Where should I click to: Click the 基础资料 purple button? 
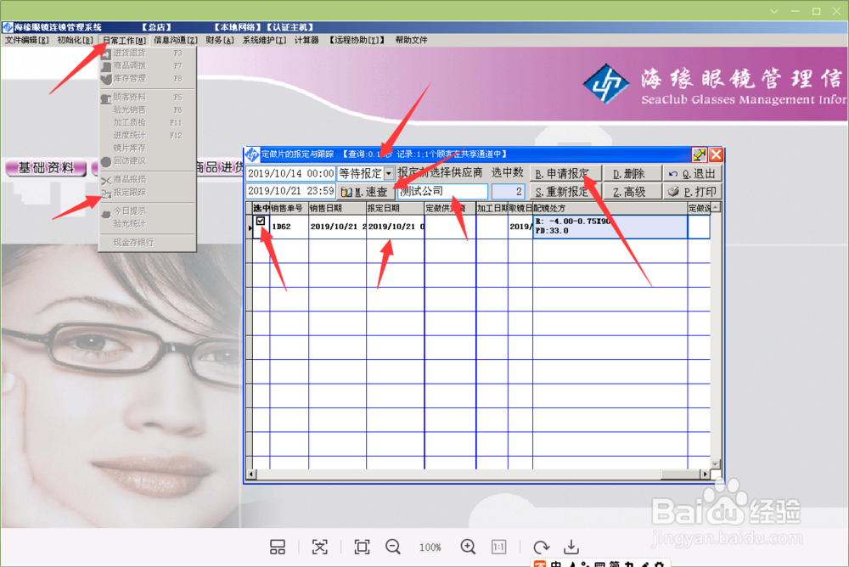coord(46,168)
